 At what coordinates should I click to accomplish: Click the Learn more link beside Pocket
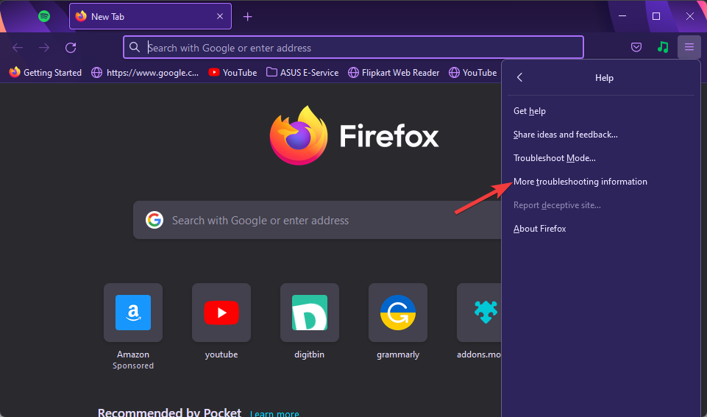pyautogui.click(x=274, y=413)
